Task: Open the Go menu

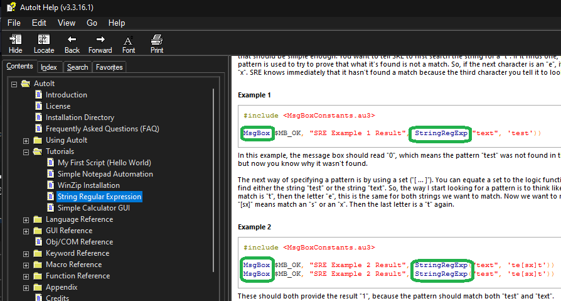Action: coord(92,23)
